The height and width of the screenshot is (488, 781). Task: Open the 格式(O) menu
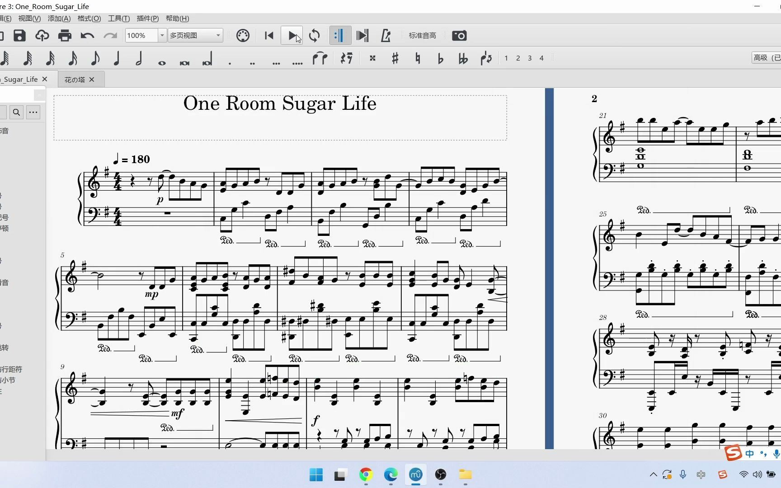tap(89, 19)
